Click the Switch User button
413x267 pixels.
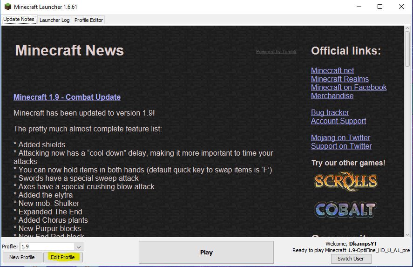coord(351,259)
